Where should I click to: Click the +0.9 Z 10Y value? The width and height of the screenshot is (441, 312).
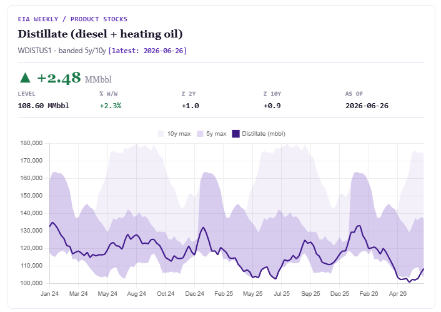point(272,106)
